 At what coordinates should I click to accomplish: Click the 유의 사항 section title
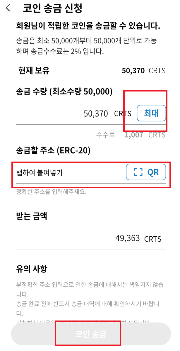[x=30, y=268]
